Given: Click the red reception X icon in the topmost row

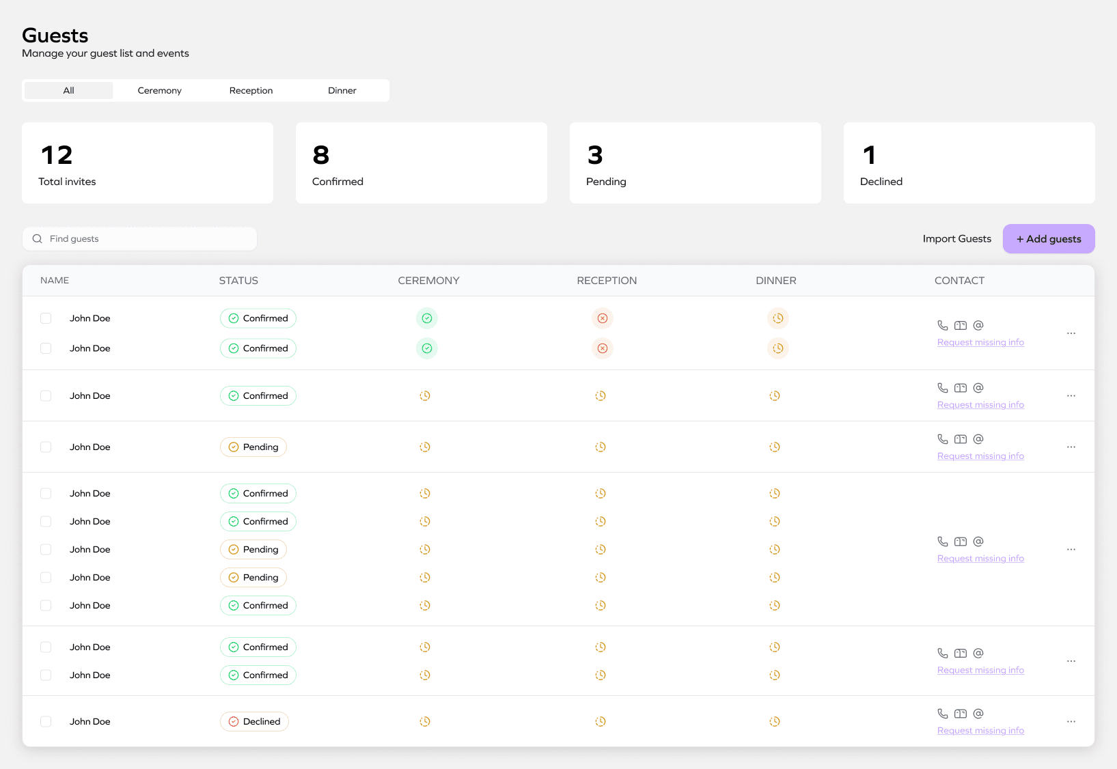Looking at the screenshot, I should 603,318.
